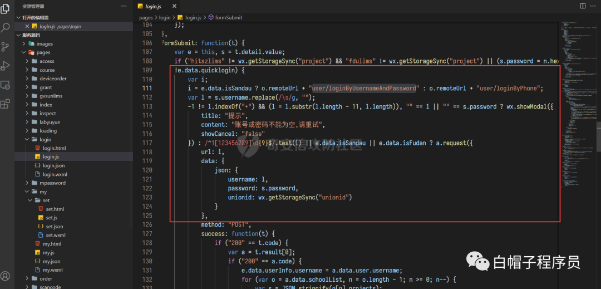Open the Extensions view
Screen dimensions: 601x289
(6, 104)
